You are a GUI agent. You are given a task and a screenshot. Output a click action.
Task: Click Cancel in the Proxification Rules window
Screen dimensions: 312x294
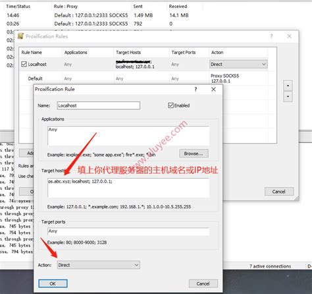tap(279, 192)
